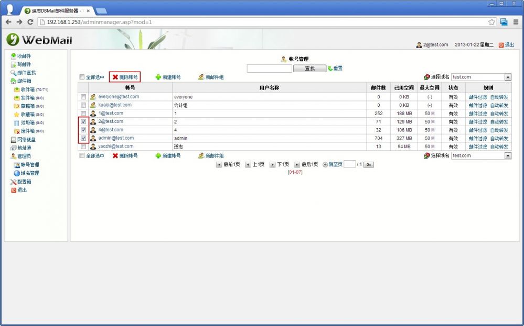Open 域名管理 globe icon
Screen dimensions: 524x326
pos(17,173)
